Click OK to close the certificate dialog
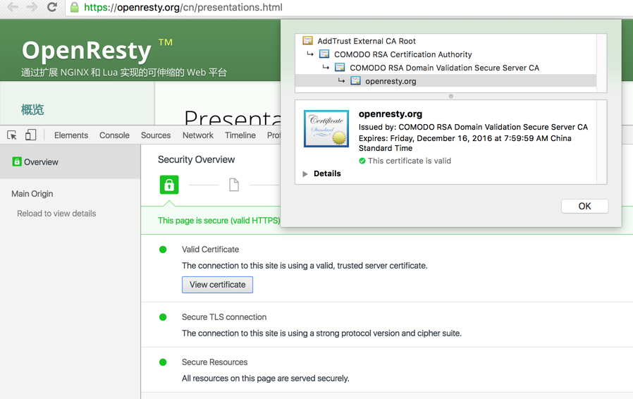Image resolution: width=633 pixels, height=399 pixels. point(584,206)
